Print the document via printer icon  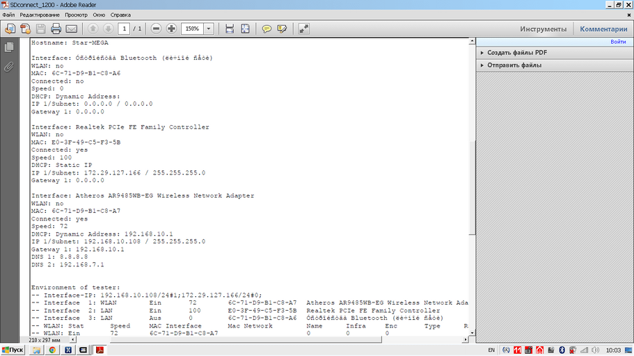(x=56, y=29)
